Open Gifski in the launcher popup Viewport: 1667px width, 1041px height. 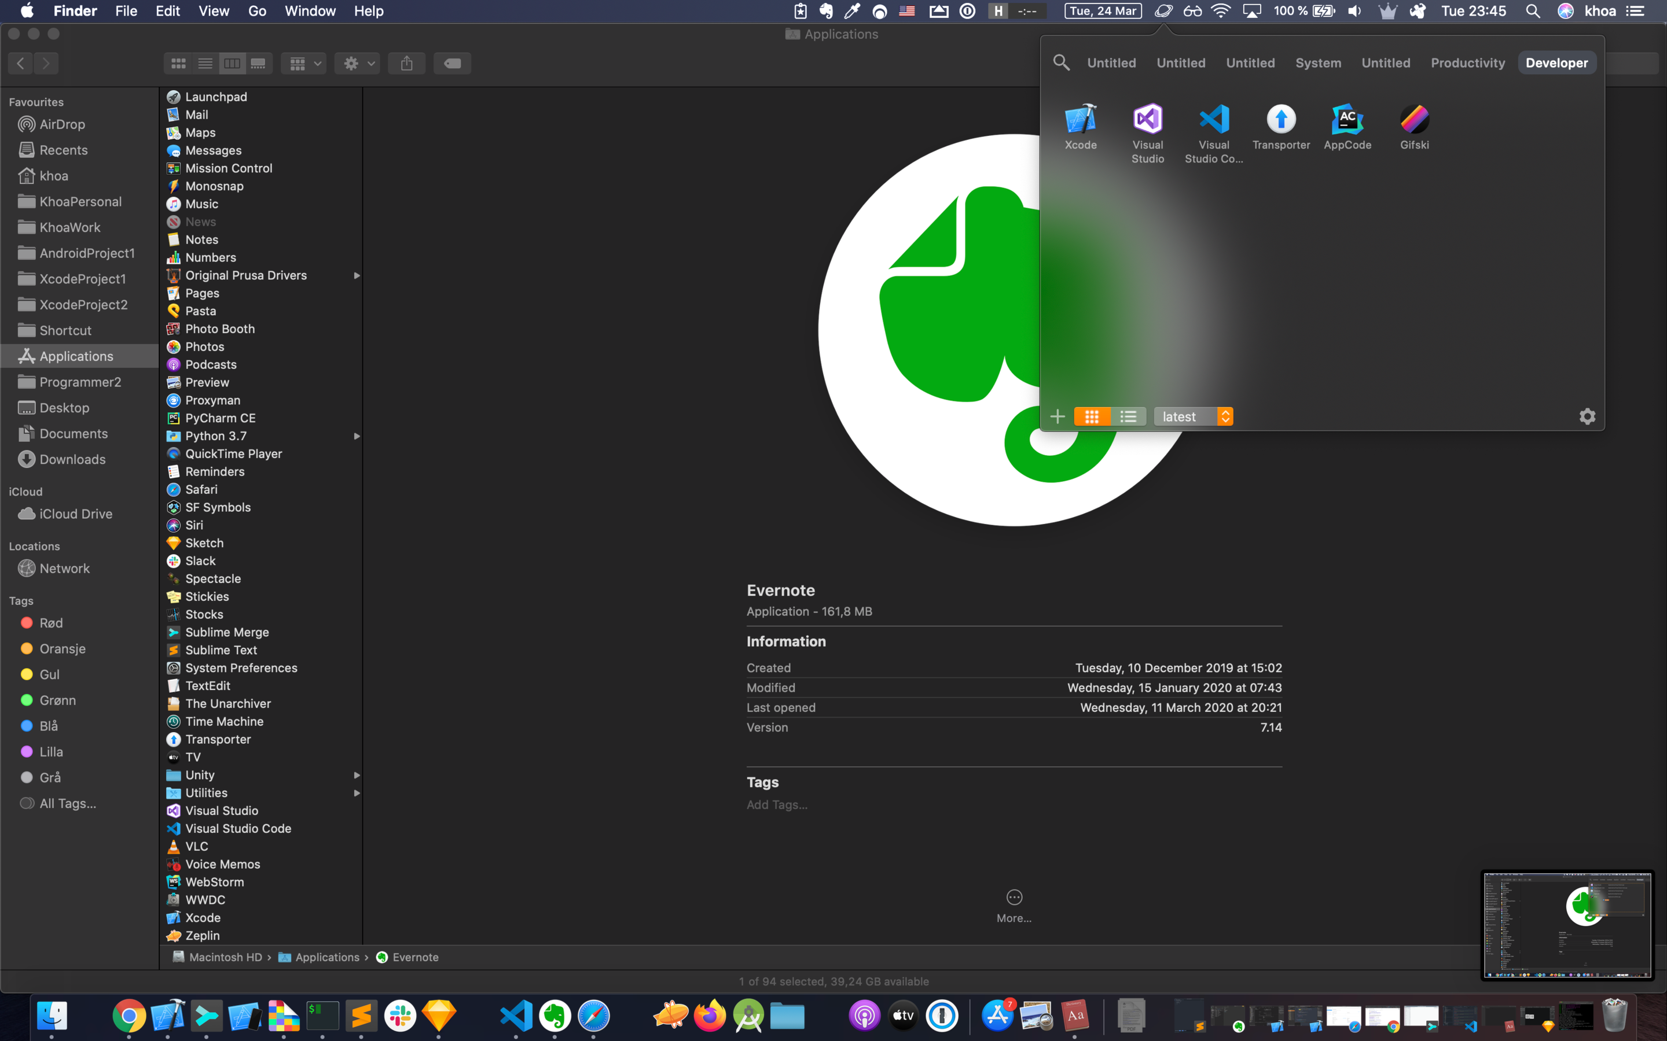1414,127
